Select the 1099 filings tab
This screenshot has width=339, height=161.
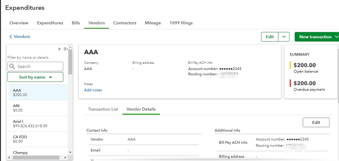coord(181,23)
